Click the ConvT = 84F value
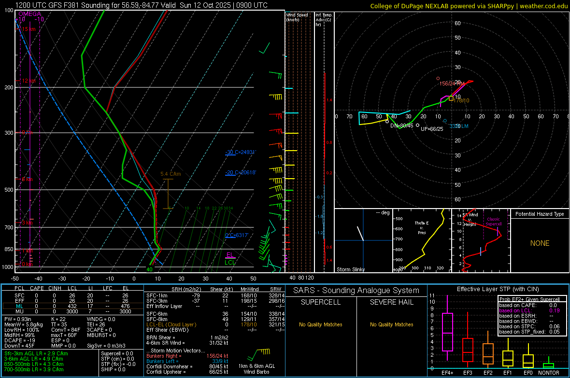 tap(65, 330)
